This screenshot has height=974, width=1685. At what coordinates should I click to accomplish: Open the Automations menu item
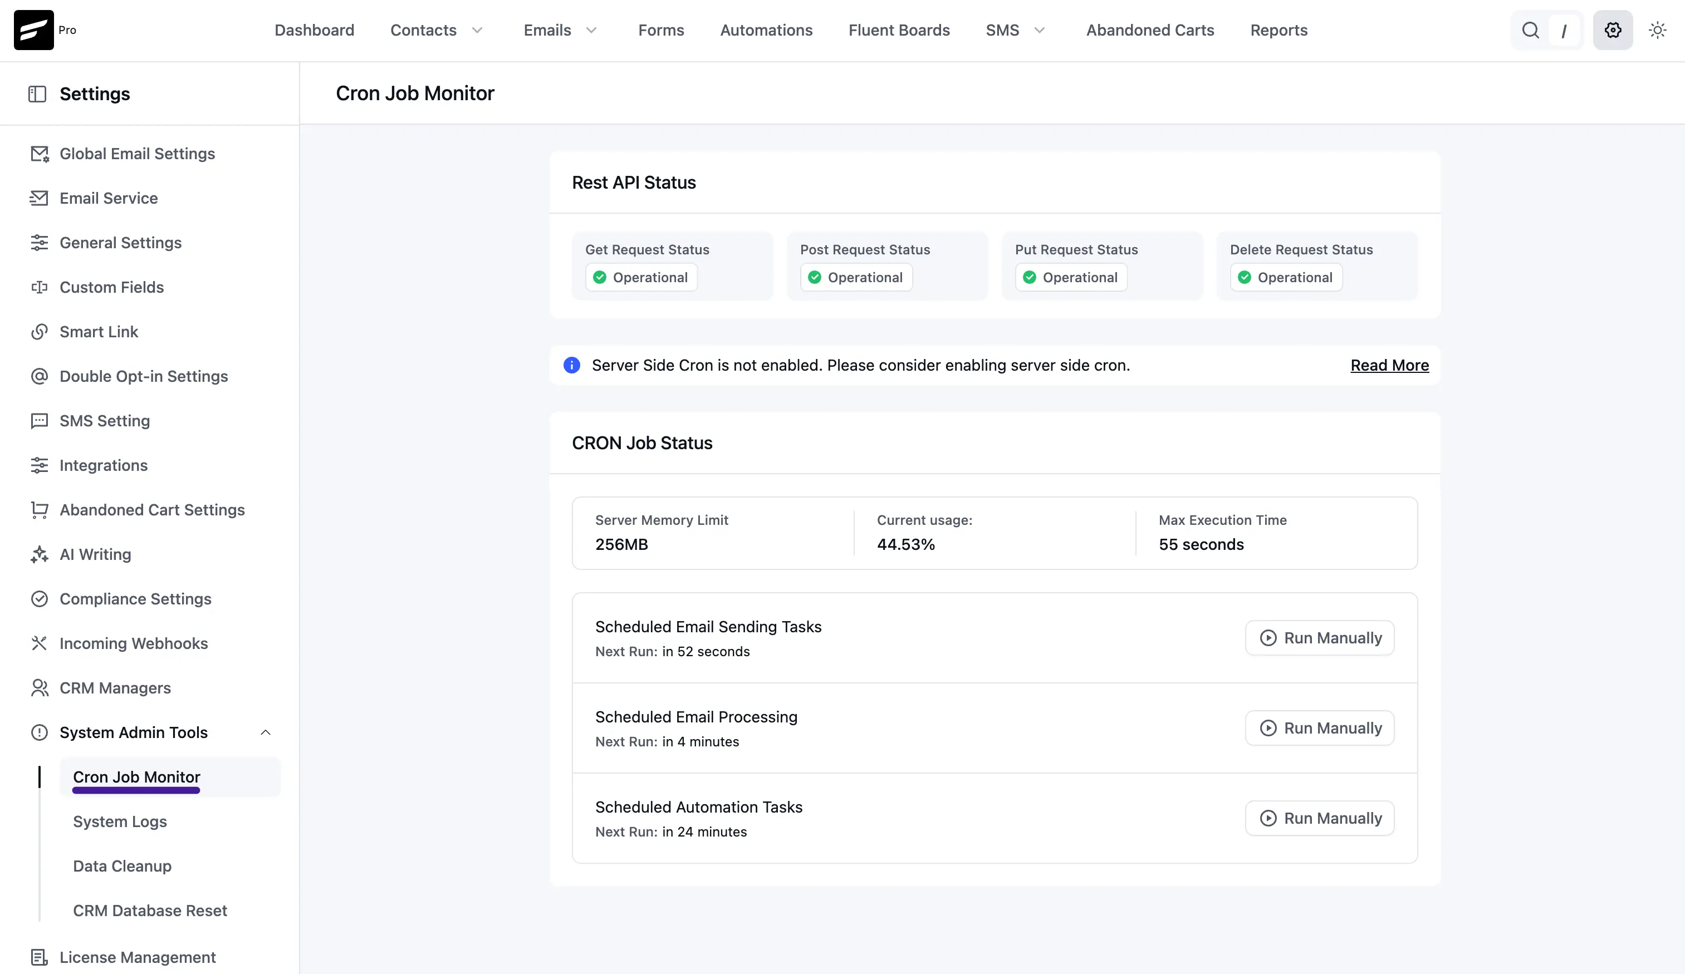point(766,30)
